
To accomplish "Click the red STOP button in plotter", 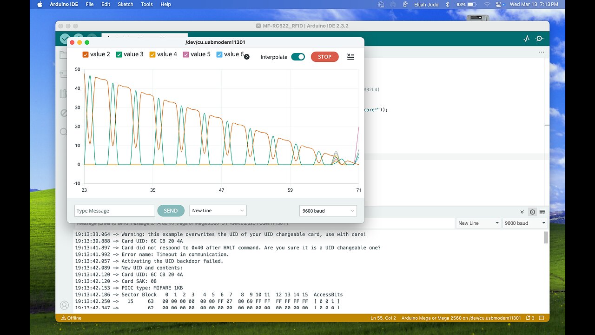I will [325, 57].
